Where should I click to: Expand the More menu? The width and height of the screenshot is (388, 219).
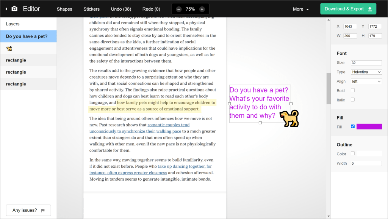301,9
